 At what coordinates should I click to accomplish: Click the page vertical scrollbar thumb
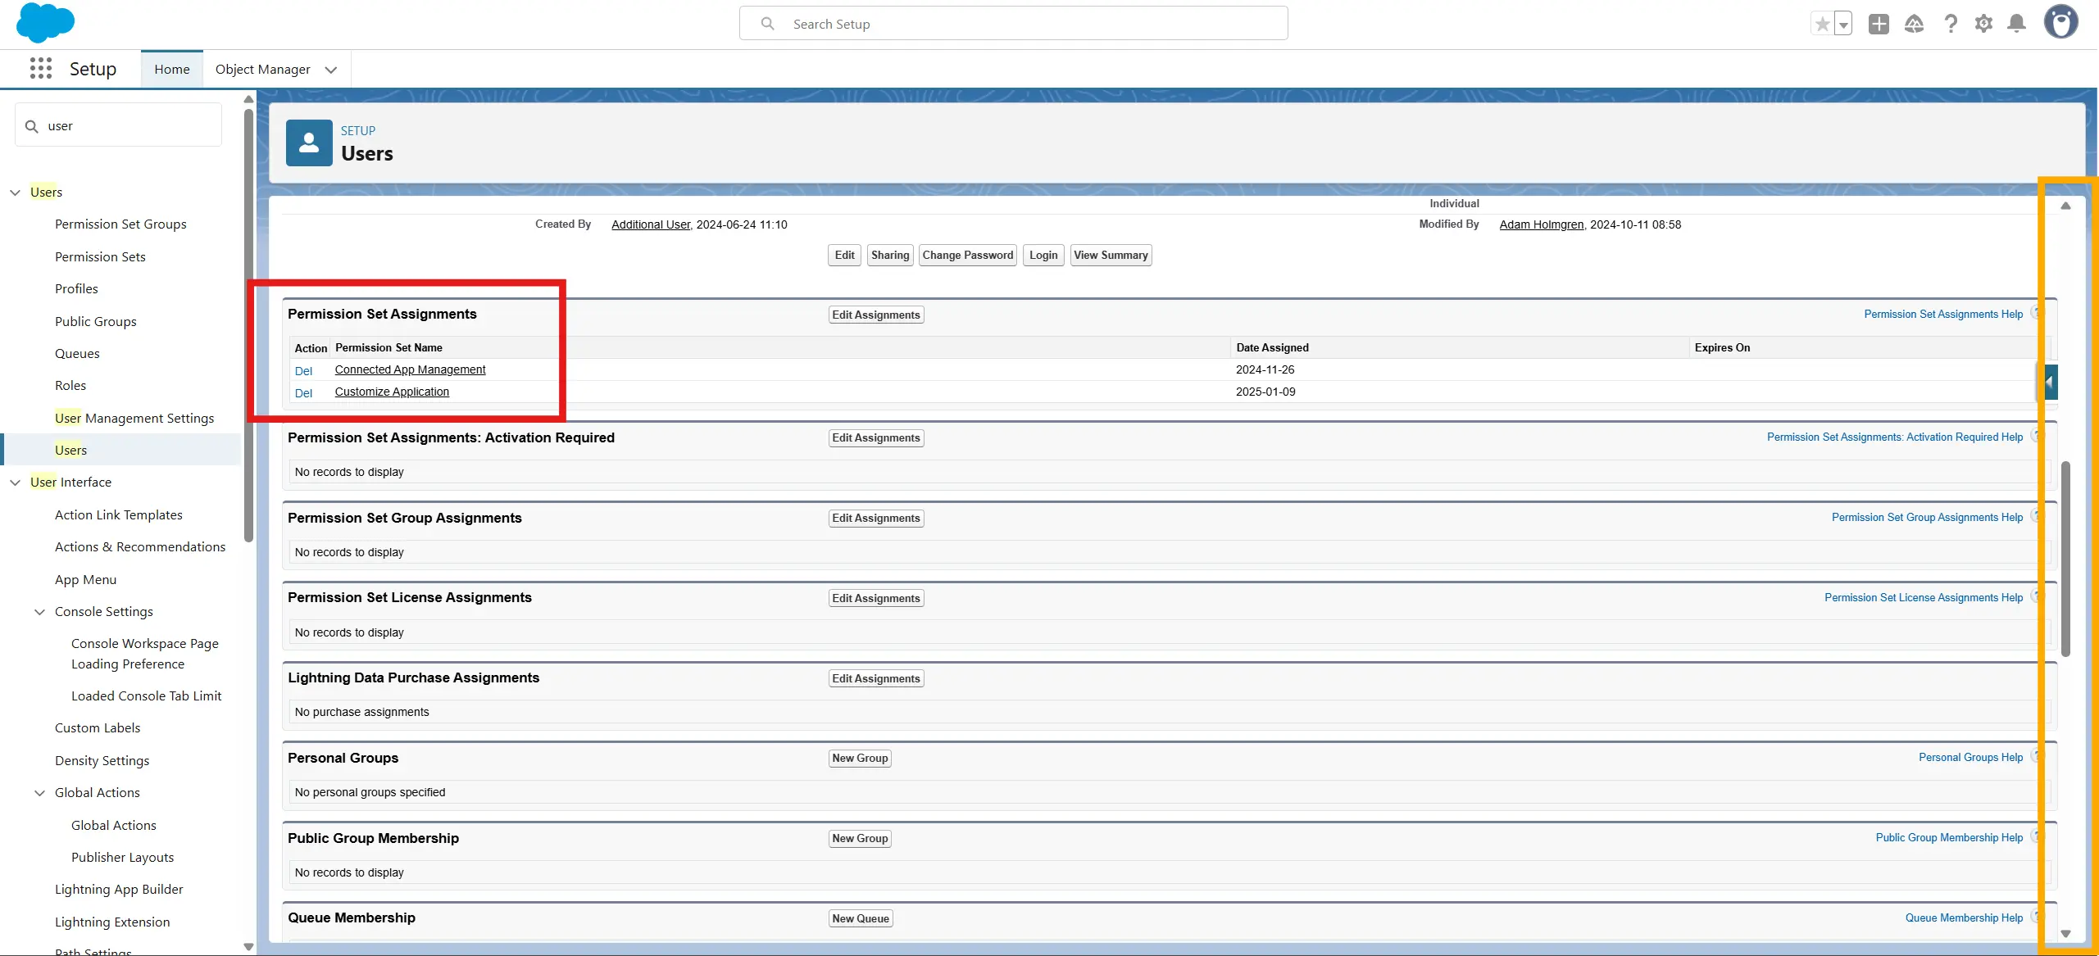pyautogui.click(x=2065, y=557)
